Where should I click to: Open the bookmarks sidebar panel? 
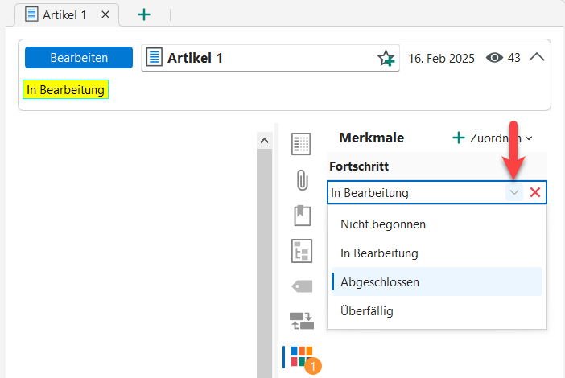(302, 216)
